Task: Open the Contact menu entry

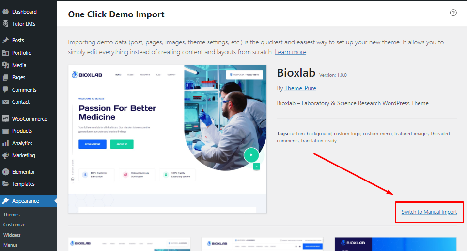Action: 21,102
